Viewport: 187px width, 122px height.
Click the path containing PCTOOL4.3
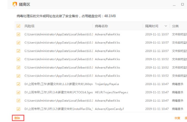pos(58,92)
